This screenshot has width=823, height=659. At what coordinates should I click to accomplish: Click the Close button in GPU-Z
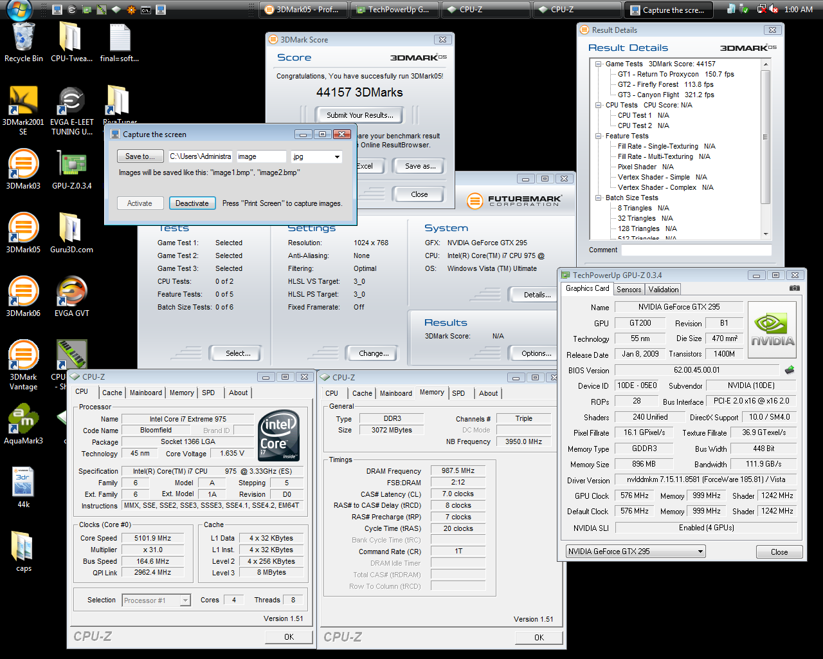pyautogui.click(x=779, y=552)
